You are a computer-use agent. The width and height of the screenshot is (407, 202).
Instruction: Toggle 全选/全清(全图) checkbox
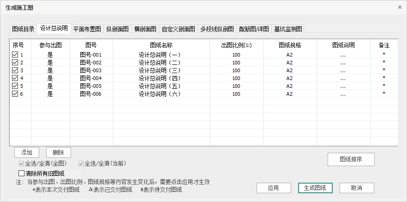(x=22, y=163)
